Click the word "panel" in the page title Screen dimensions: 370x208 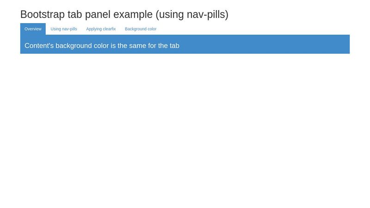98,14
